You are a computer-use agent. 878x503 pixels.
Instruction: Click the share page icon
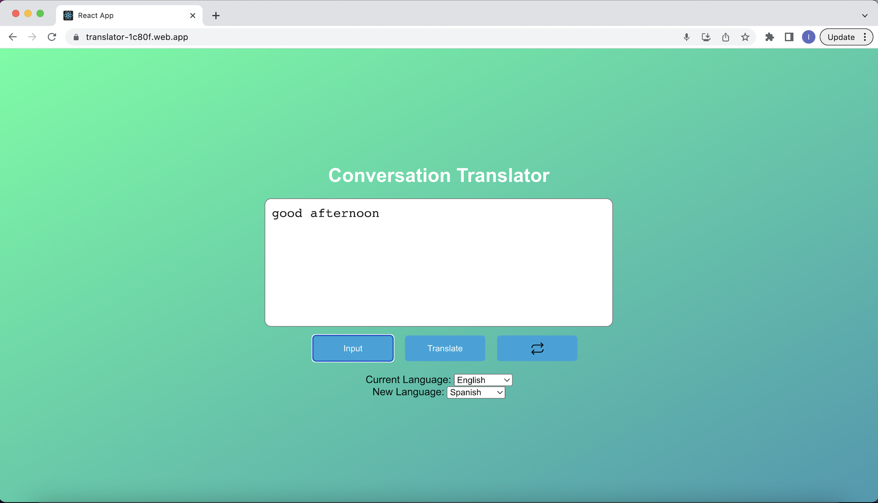(725, 37)
